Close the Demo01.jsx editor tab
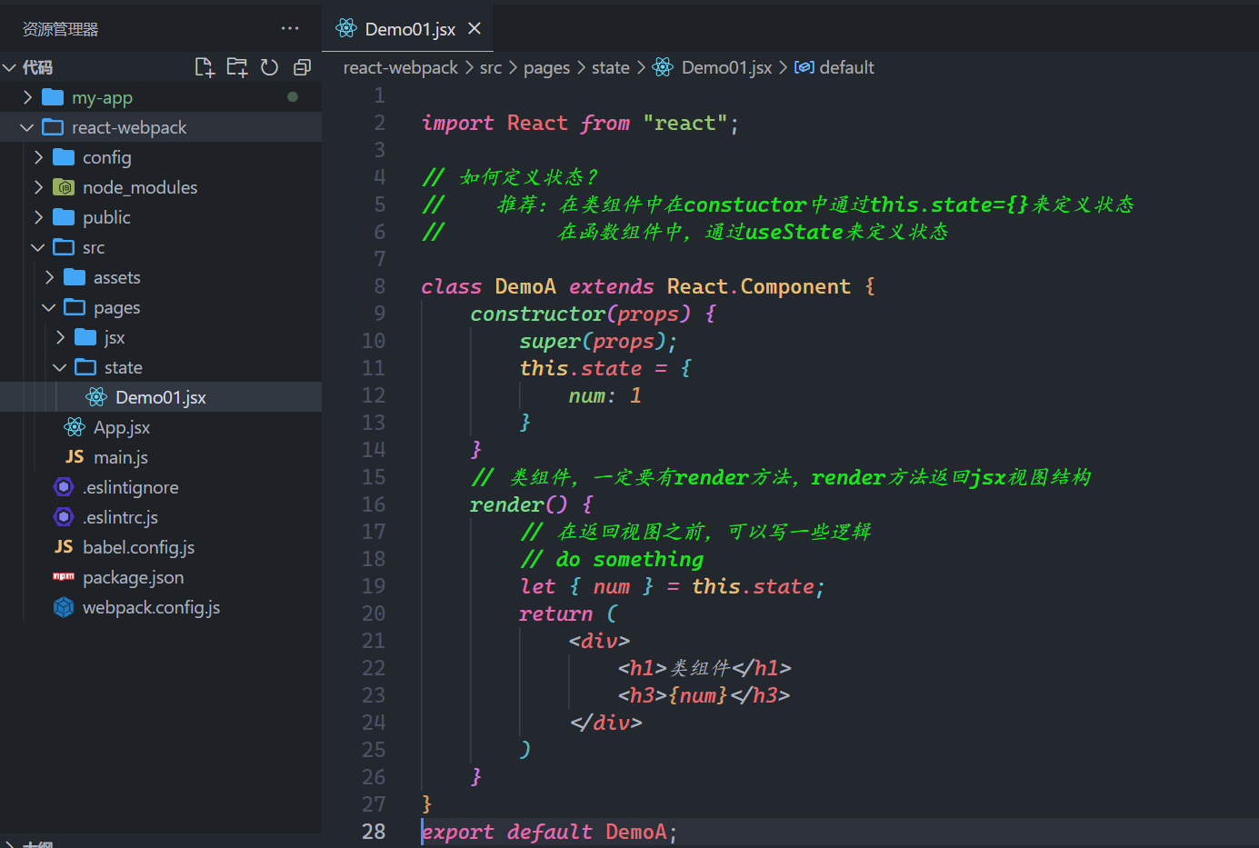The image size is (1259, 848). coord(475,28)
